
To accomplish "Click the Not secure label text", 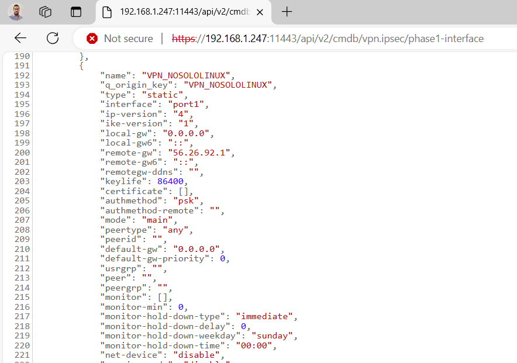I will pyautogui.click(x=128, y=39).
